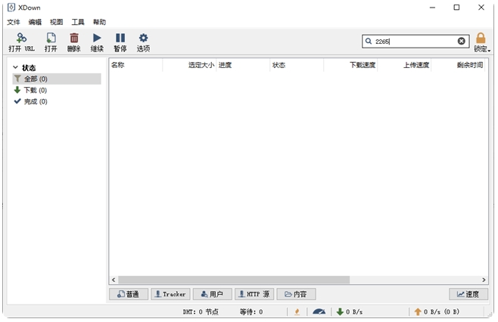Click the horizontal scrollbar left arrow
Screen dimensions: 498x322
(114, 280)
